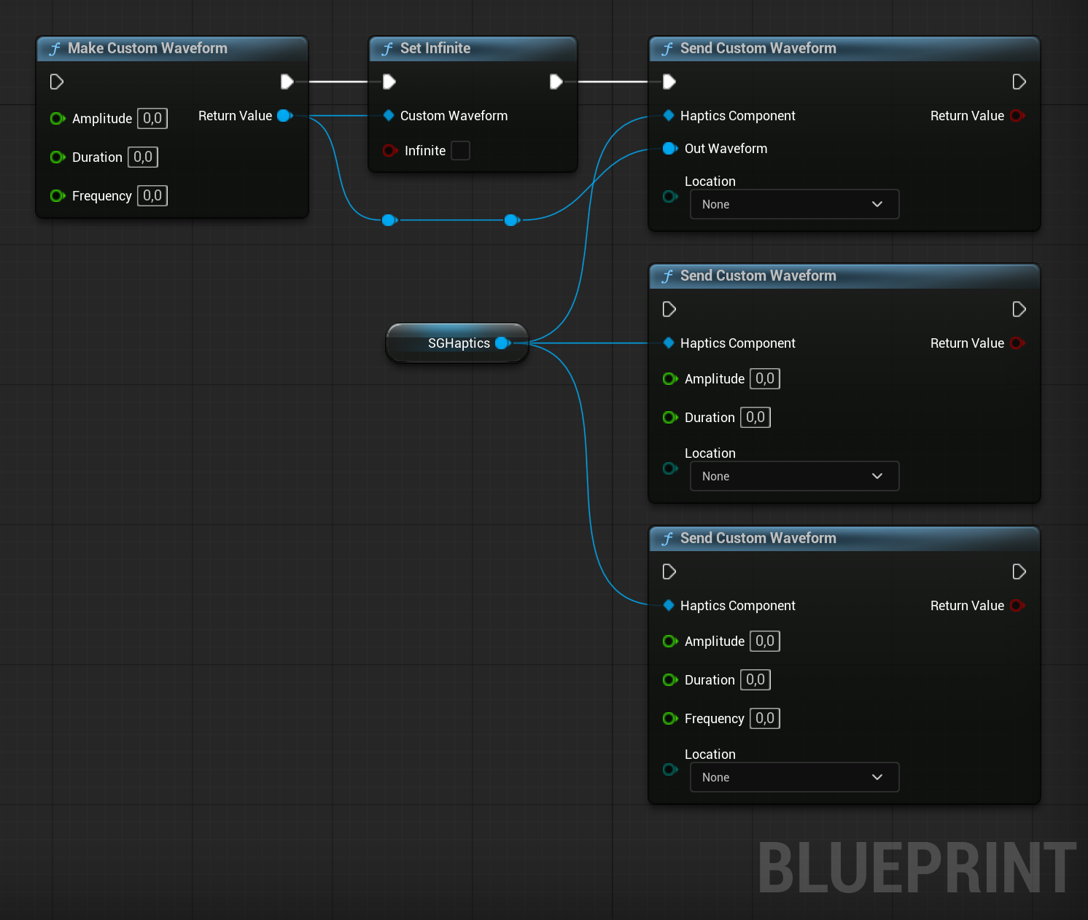Open Location dropdown on bottom Send Custom Waveform

point(794,777)
